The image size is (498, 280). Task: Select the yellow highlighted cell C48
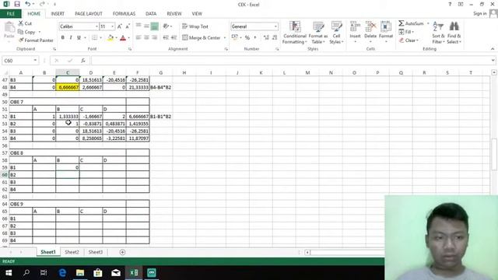68,87
